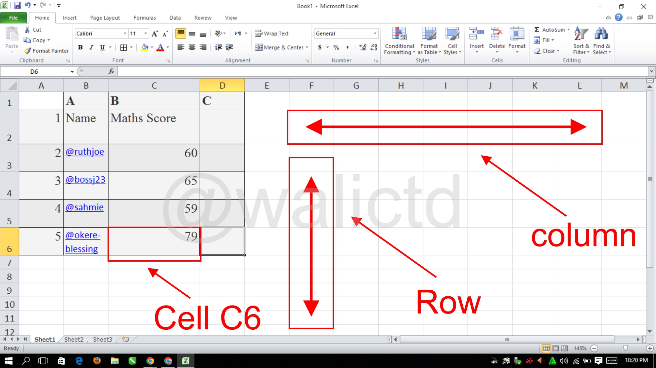Click the Orientation text rotation icon
This screenshot has width=656, height=368.
218,34
